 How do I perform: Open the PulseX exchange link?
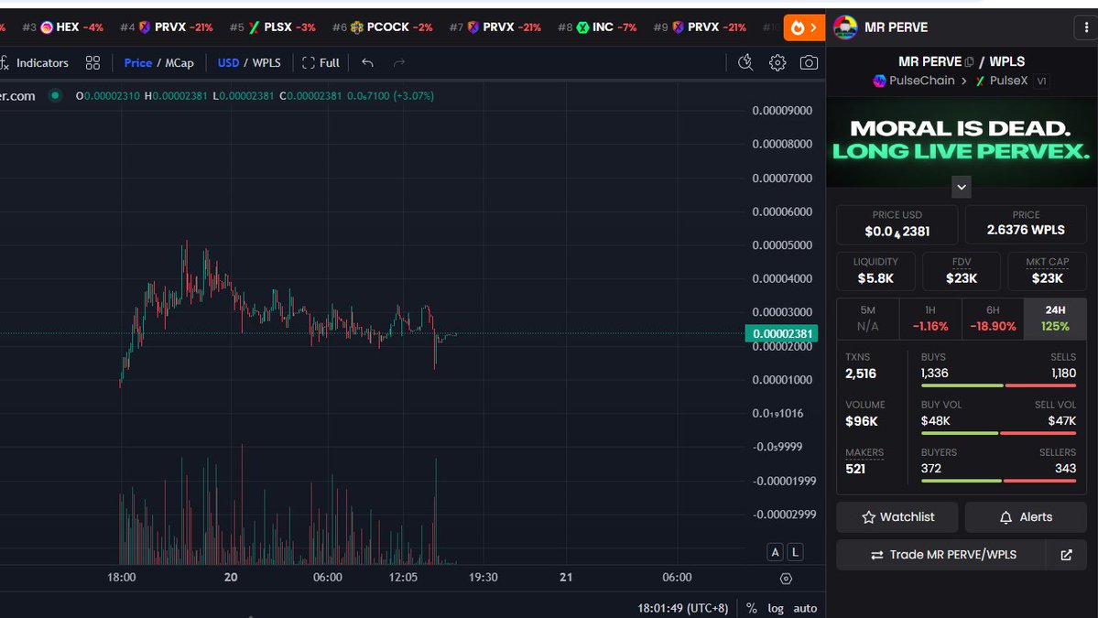(1001, 81)
